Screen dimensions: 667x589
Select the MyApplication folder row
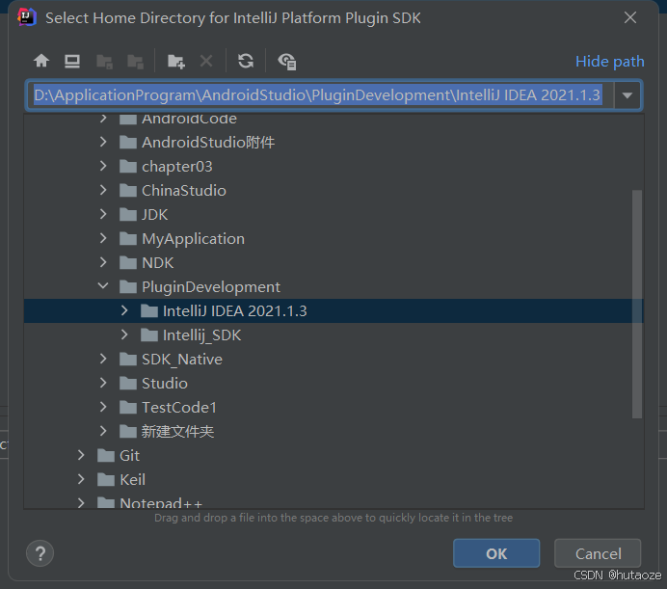click(333, 238)
